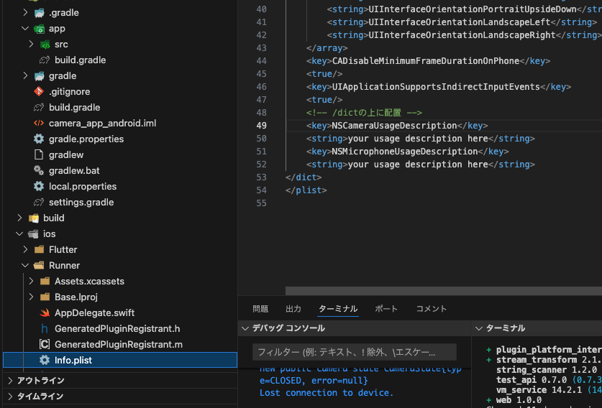Switch to the 出力 panel tab
Screen dimensions: 602x408
(x=293, y=309)
